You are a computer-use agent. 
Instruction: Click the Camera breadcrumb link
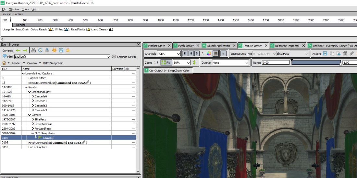point(32,63)
